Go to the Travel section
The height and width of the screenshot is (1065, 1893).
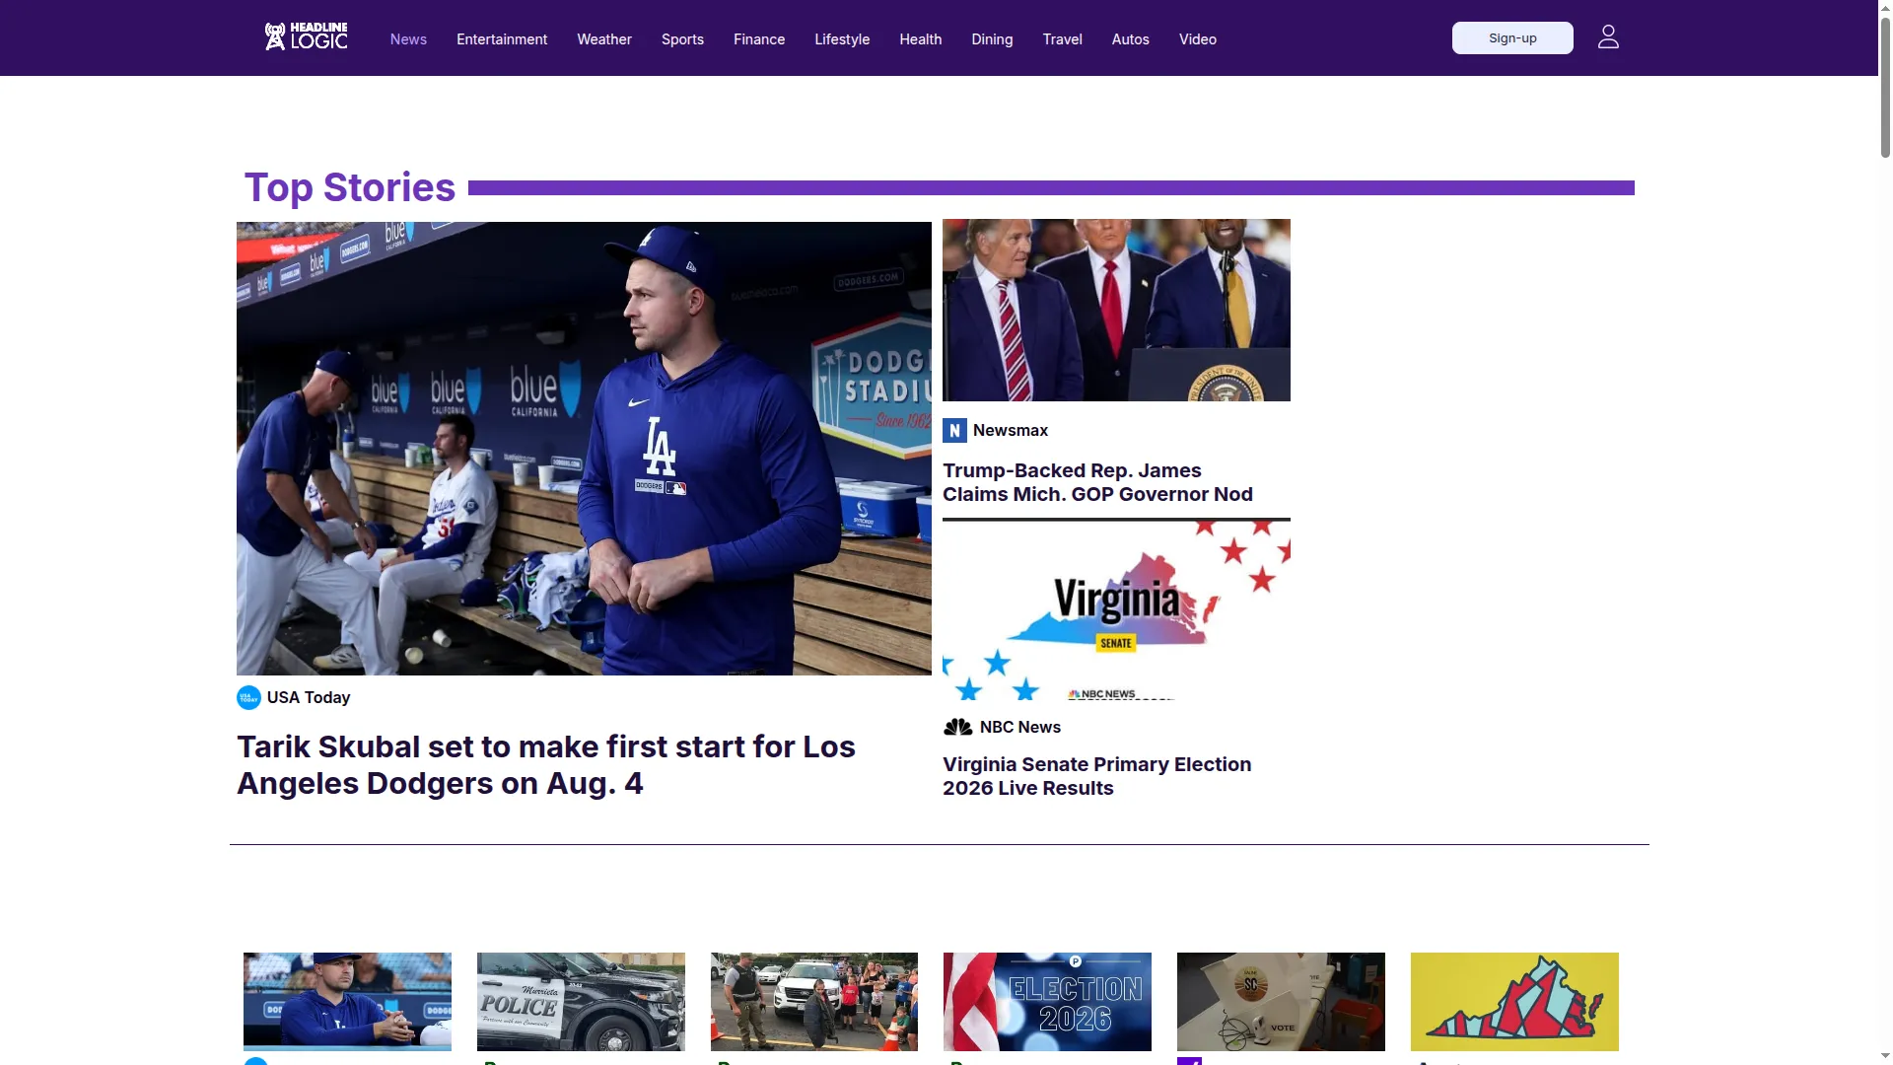(x=1063, y=39)
